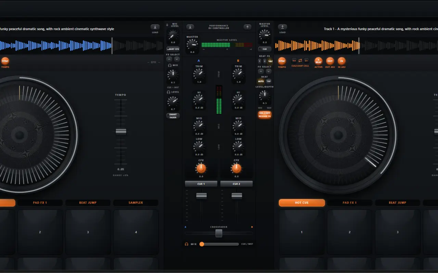Click the orange CFX knob on channel A
This screenshot has width=438, height=273.
[x=201, y=168]
